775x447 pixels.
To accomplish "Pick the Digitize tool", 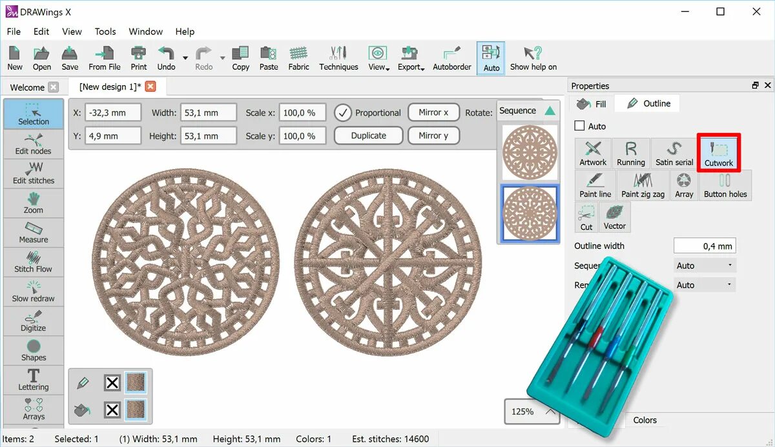I will coord(34,321).
